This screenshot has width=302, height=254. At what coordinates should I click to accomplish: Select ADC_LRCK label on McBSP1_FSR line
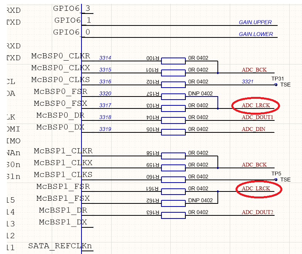coord(256,188)
